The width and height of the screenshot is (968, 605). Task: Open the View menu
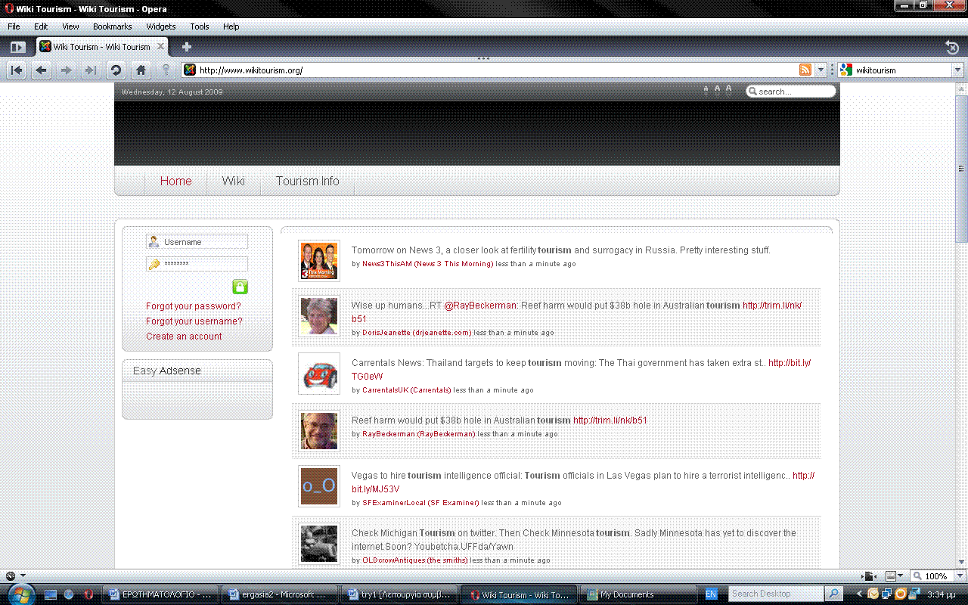click(70, 26)
